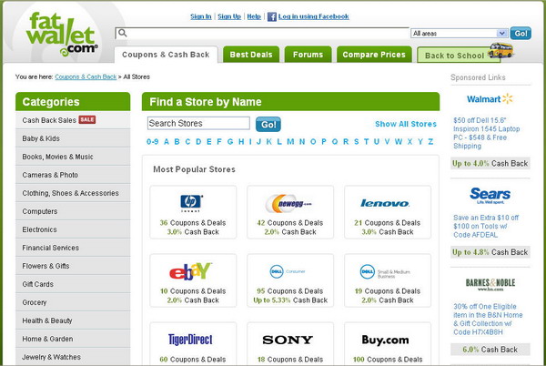
Task: Click the red SALE badge
Action: click(87, 120)
